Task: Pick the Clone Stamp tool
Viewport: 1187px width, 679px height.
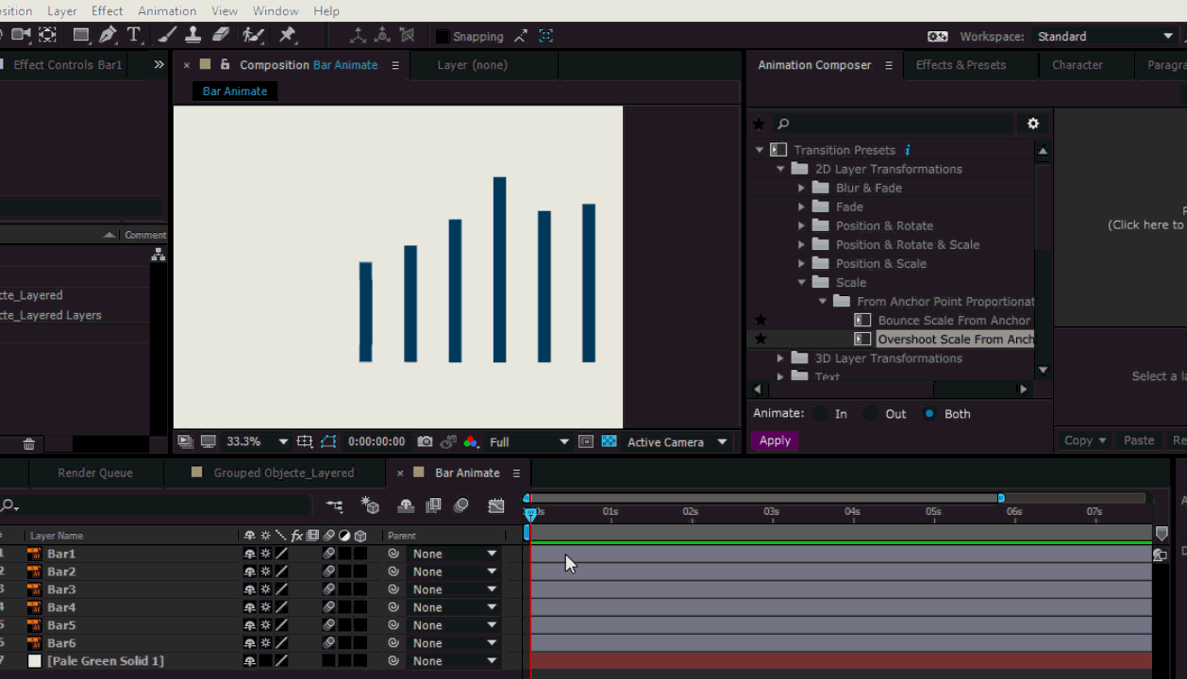Action: [x=192, y=35]
